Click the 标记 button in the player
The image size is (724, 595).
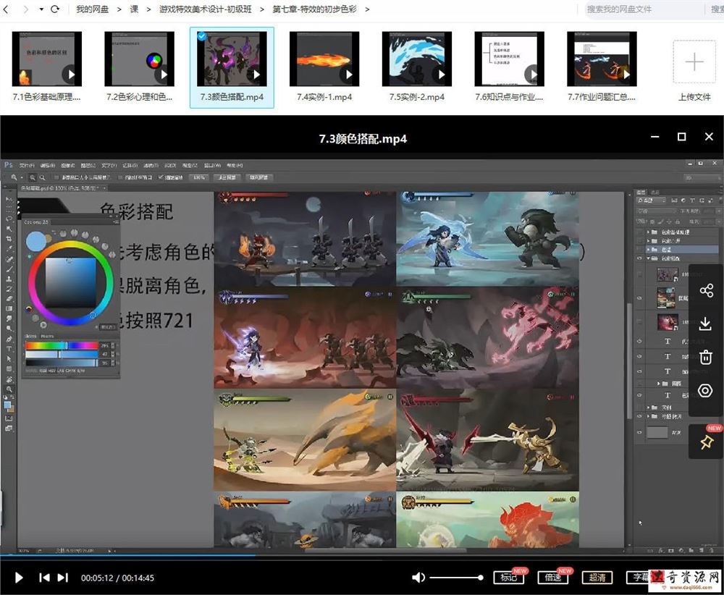pyautogui.click(x=509, y=577)
